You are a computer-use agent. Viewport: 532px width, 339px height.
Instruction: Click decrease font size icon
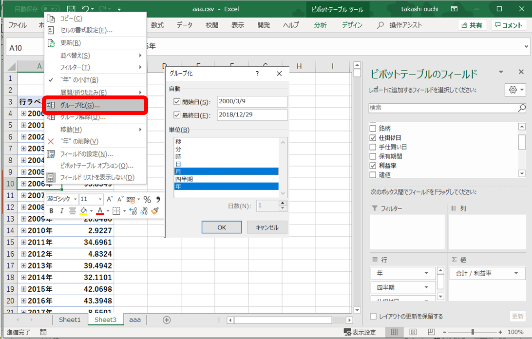click(120, 199)
